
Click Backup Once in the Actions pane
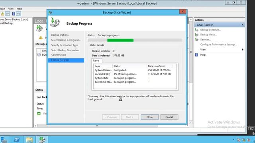[208, 35]
